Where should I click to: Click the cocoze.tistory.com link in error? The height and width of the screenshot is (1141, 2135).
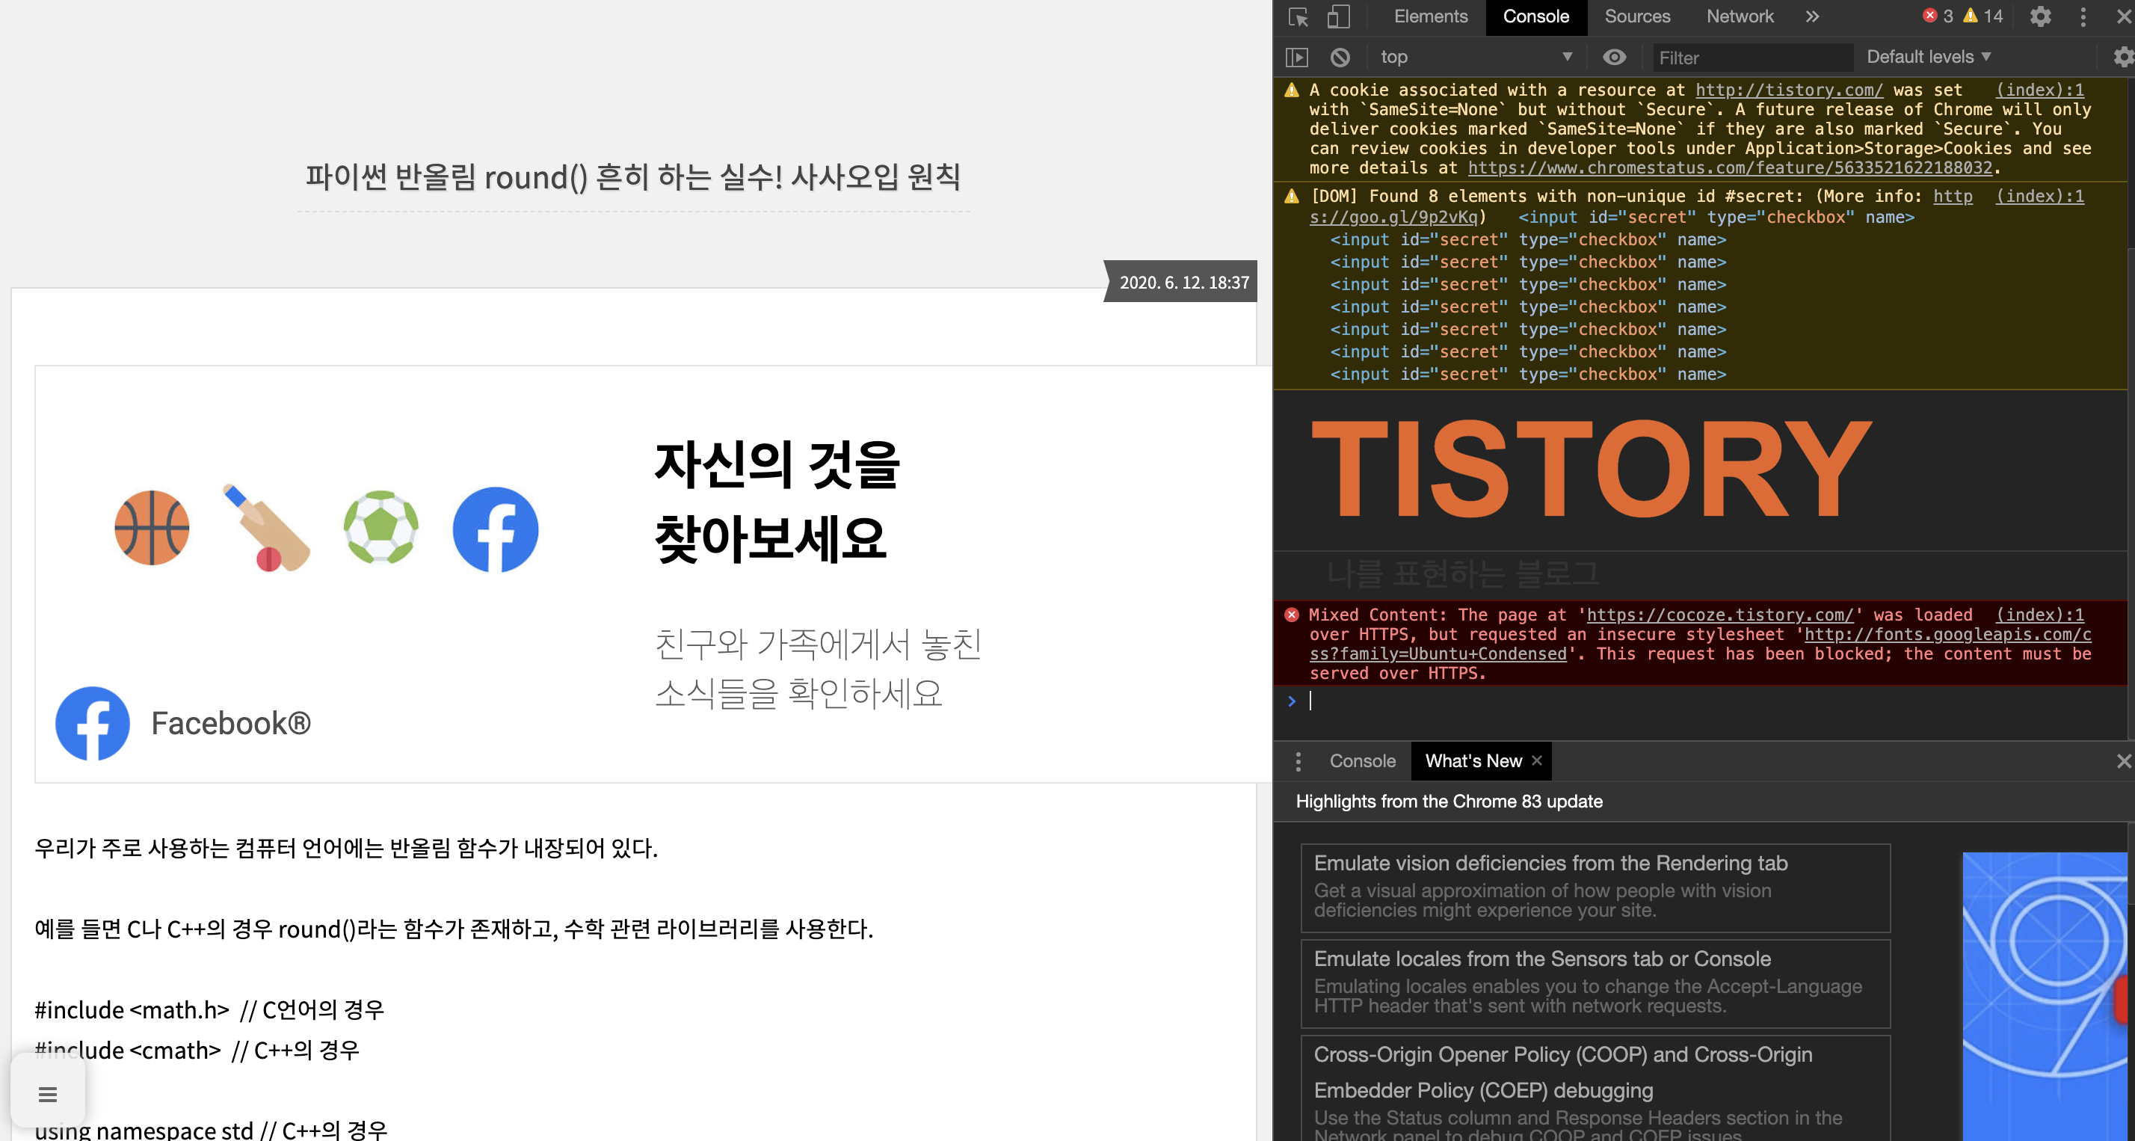click(1720, 615)
